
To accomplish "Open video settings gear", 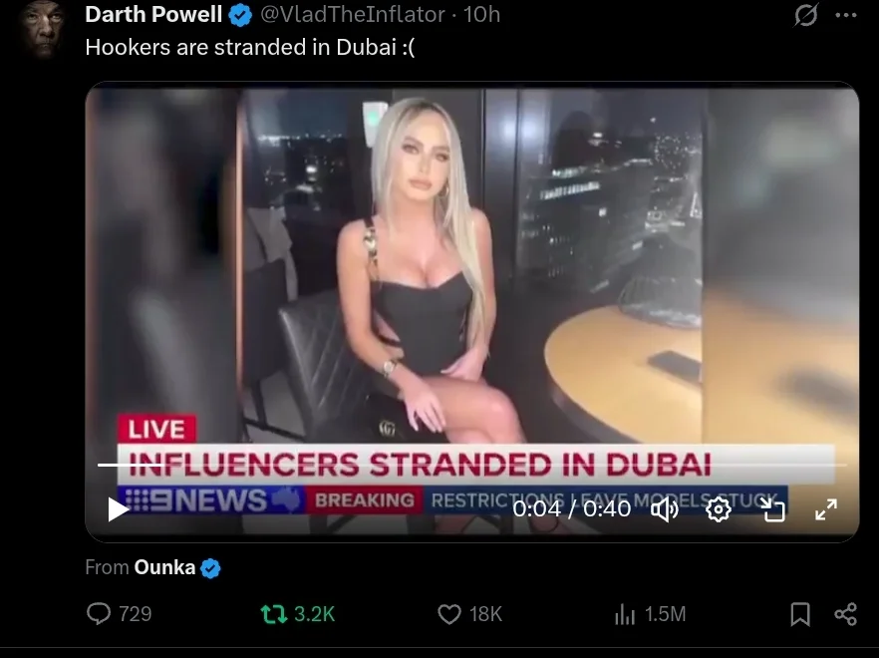I will [719, 509].
